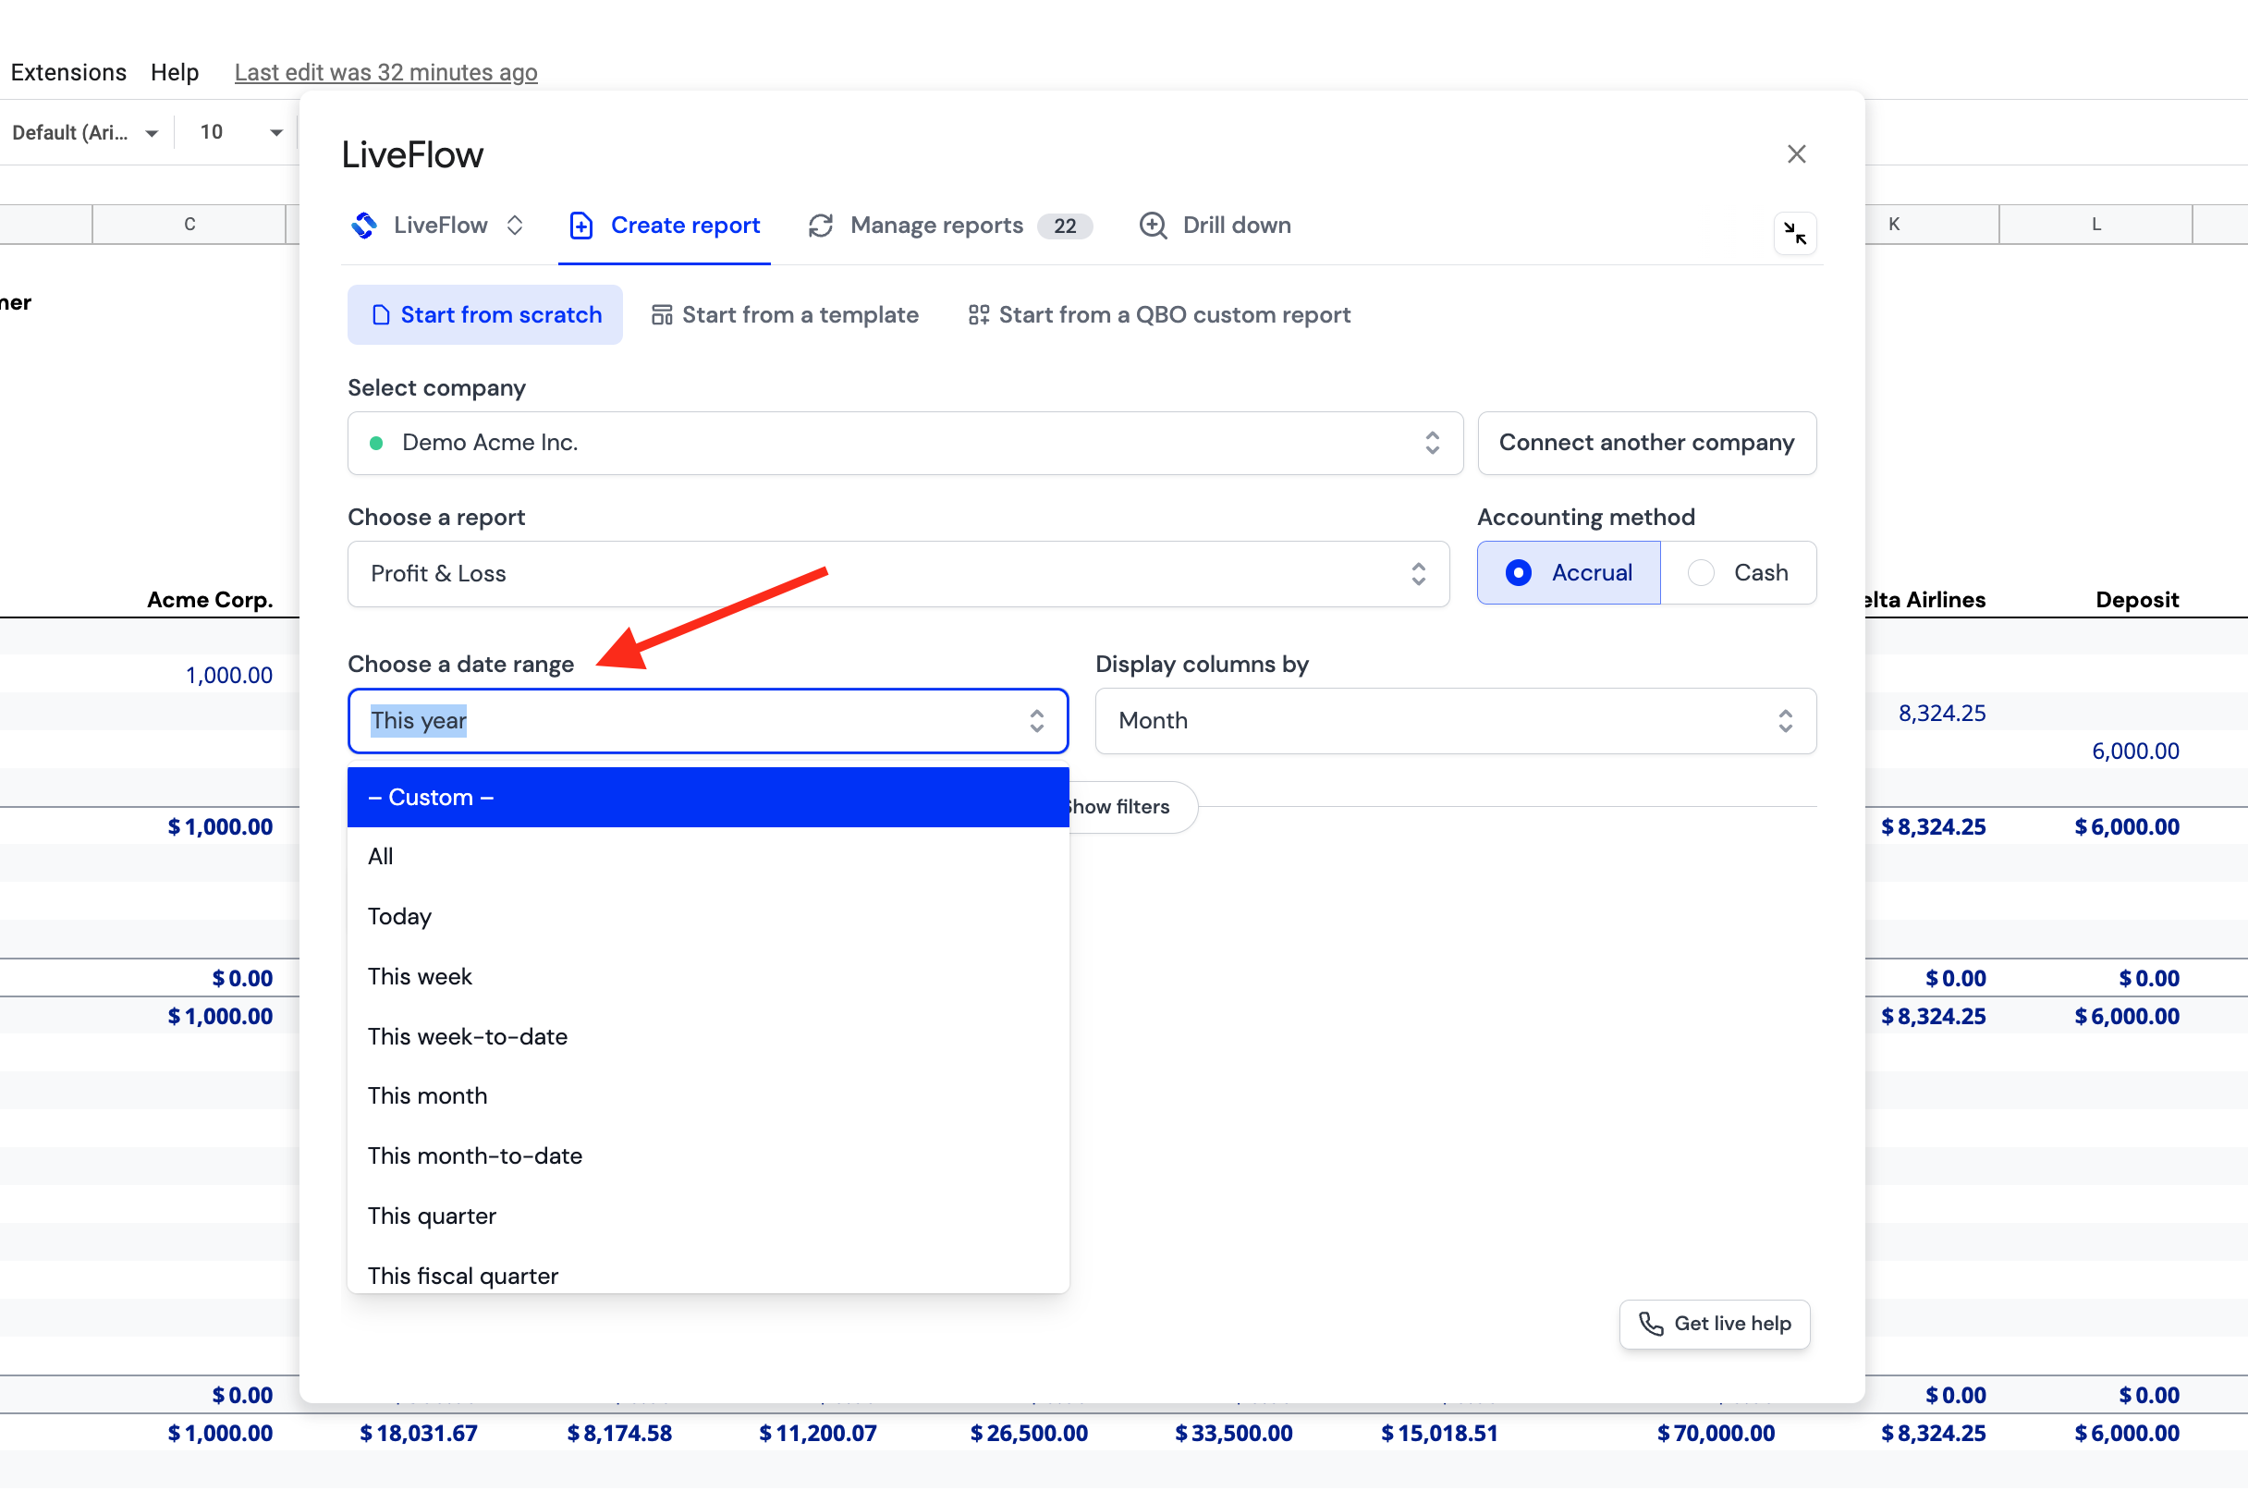Click the LiveFlow logo icon

click(x=364, y=226)
